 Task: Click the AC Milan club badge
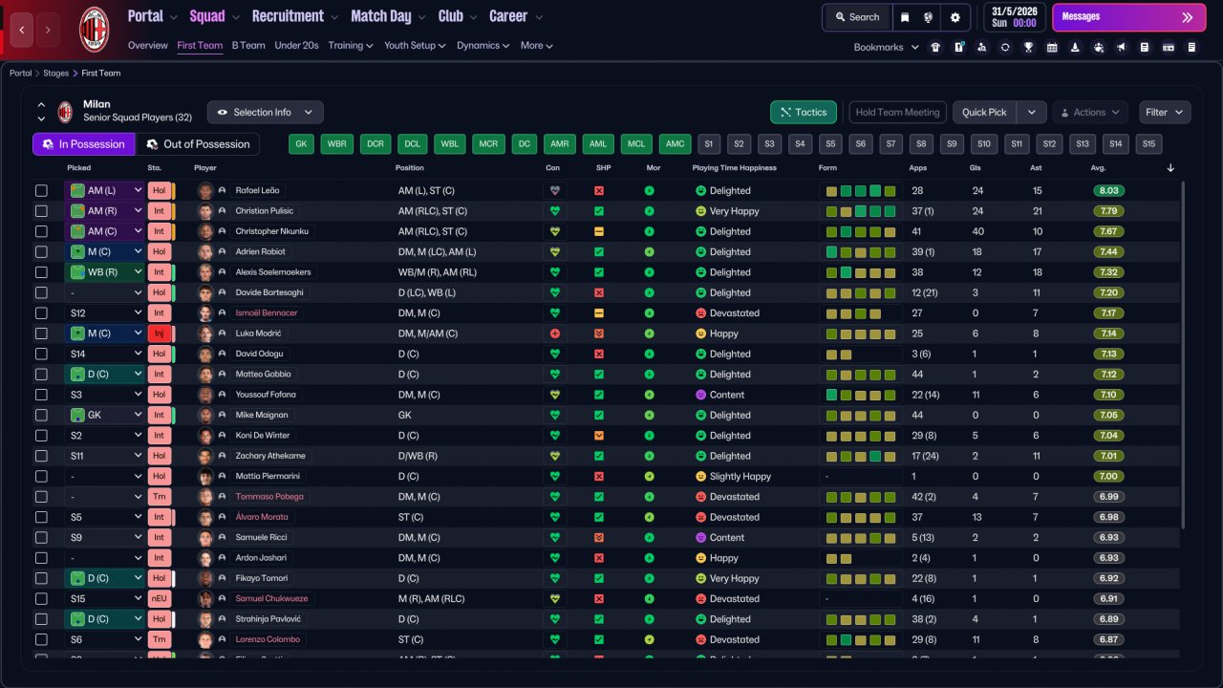[x=94, y=29]
